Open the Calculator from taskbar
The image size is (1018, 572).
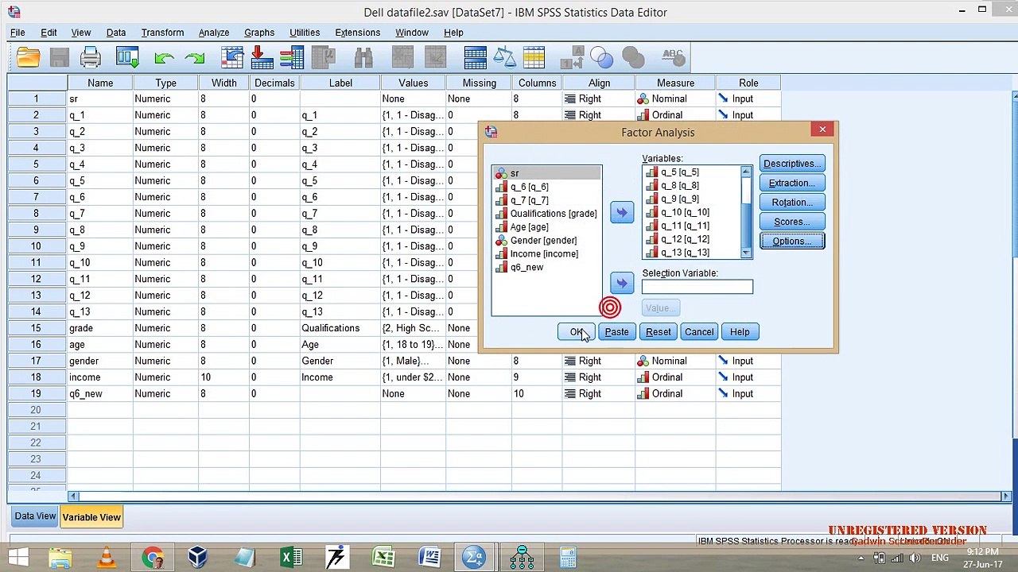coord(568,558)
